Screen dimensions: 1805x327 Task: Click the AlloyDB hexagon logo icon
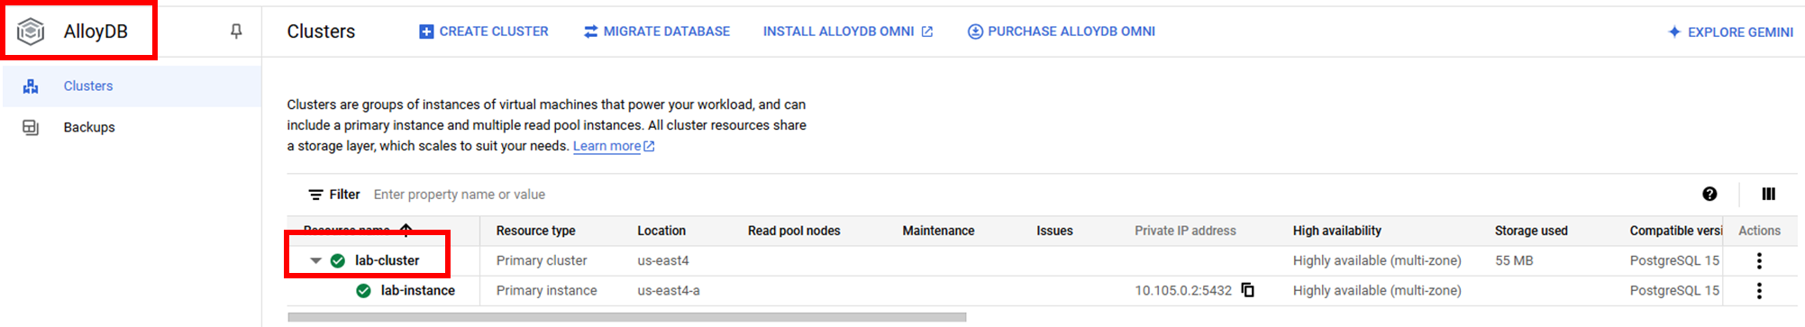coord(31,32)
